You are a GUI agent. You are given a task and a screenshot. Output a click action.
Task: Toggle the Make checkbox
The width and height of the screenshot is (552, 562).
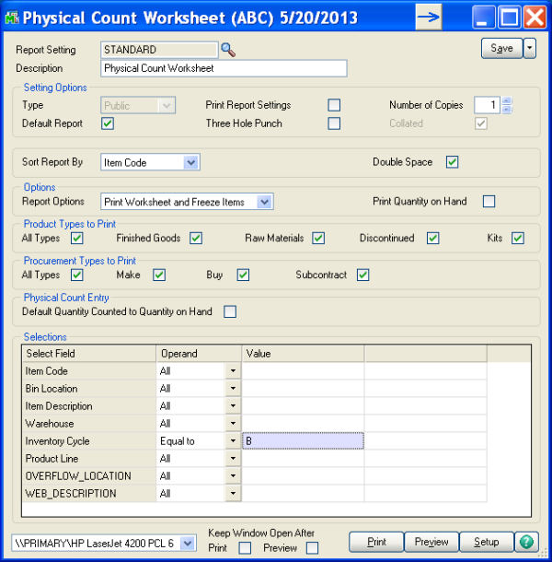[159, 275]
